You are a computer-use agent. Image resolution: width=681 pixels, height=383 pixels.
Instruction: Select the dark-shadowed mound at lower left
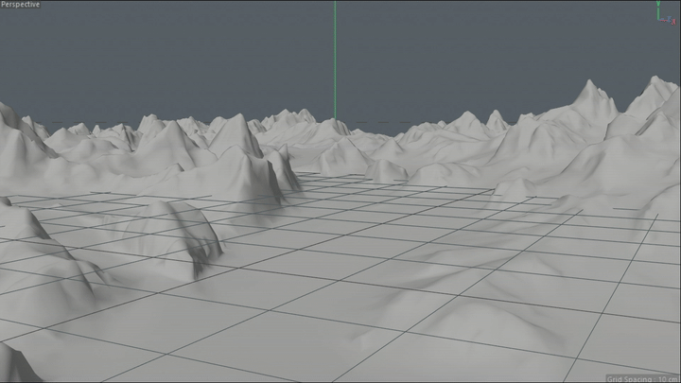click(x=183, y=235)
